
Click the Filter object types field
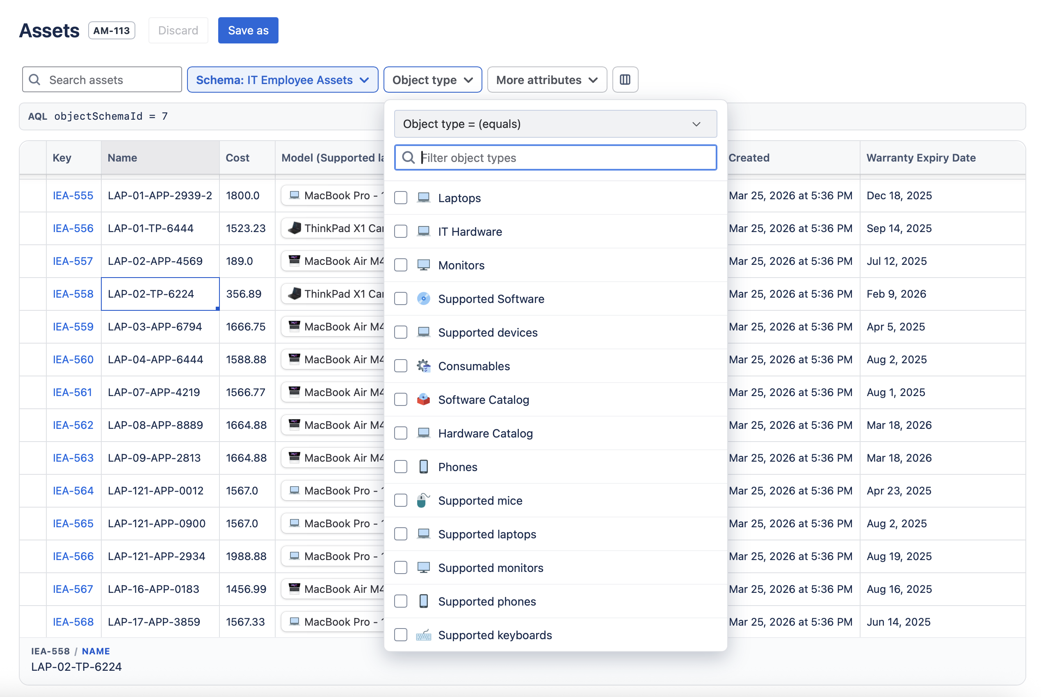555,157
